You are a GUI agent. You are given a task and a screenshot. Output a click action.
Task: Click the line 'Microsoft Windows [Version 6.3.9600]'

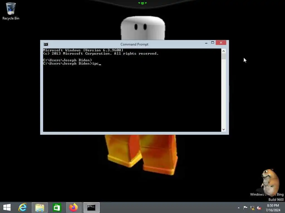[x=83, y=50]
